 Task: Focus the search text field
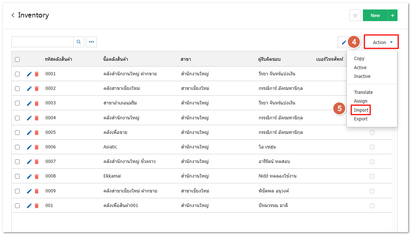pyautogui.click(x=42, y=42)
